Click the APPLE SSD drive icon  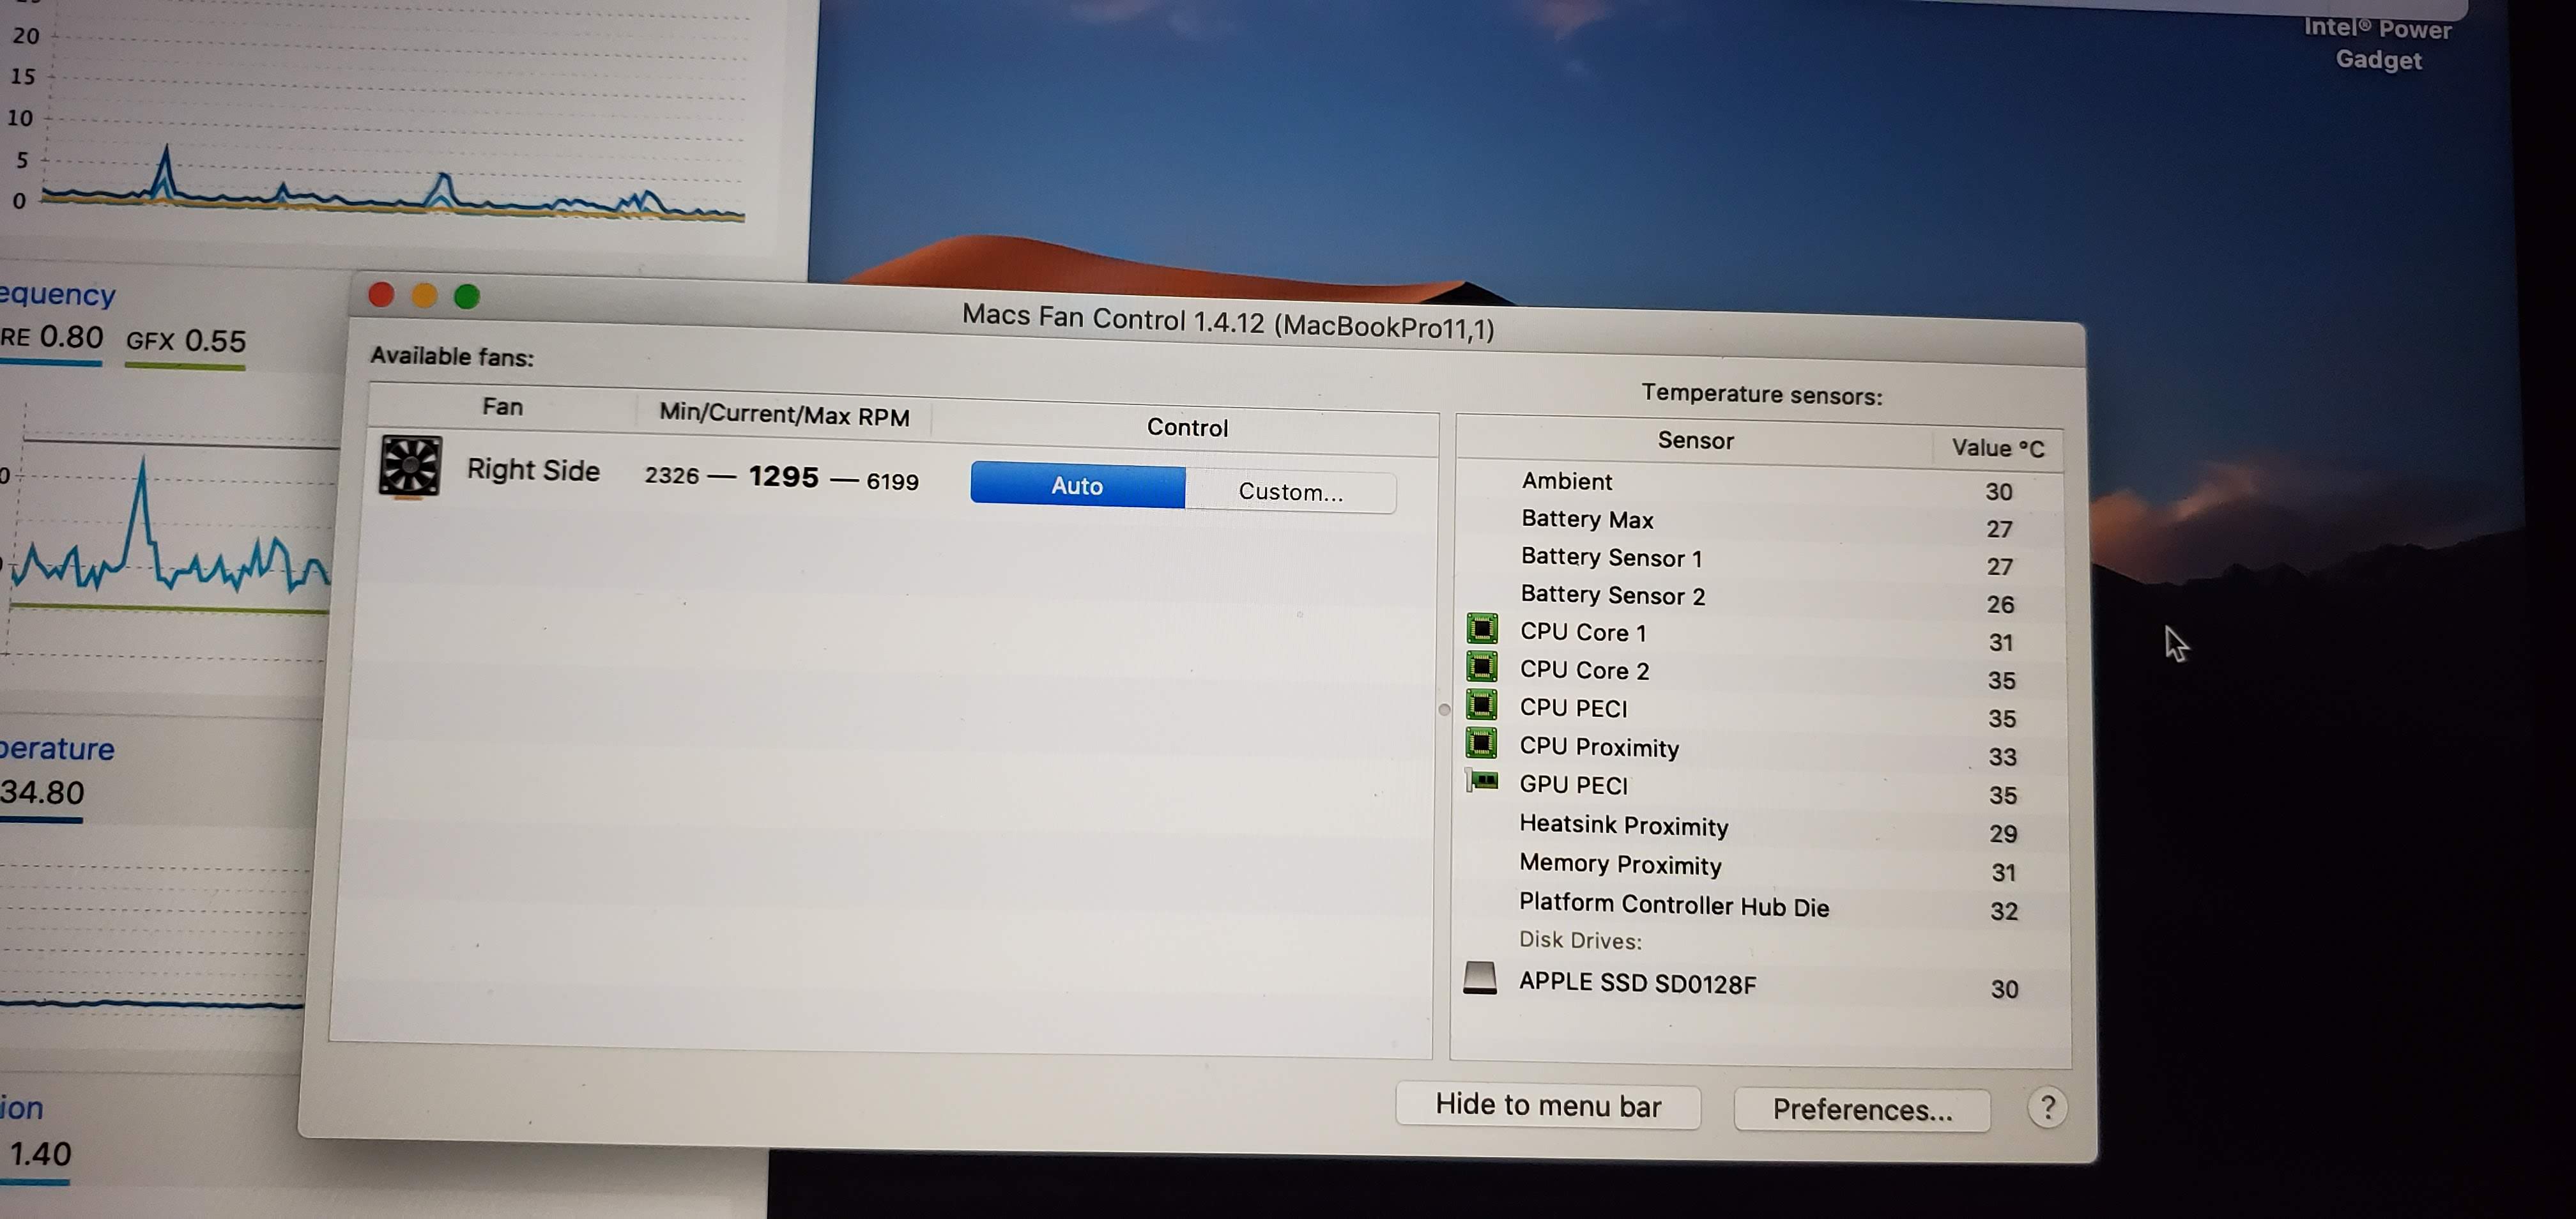coord(1480,978)
